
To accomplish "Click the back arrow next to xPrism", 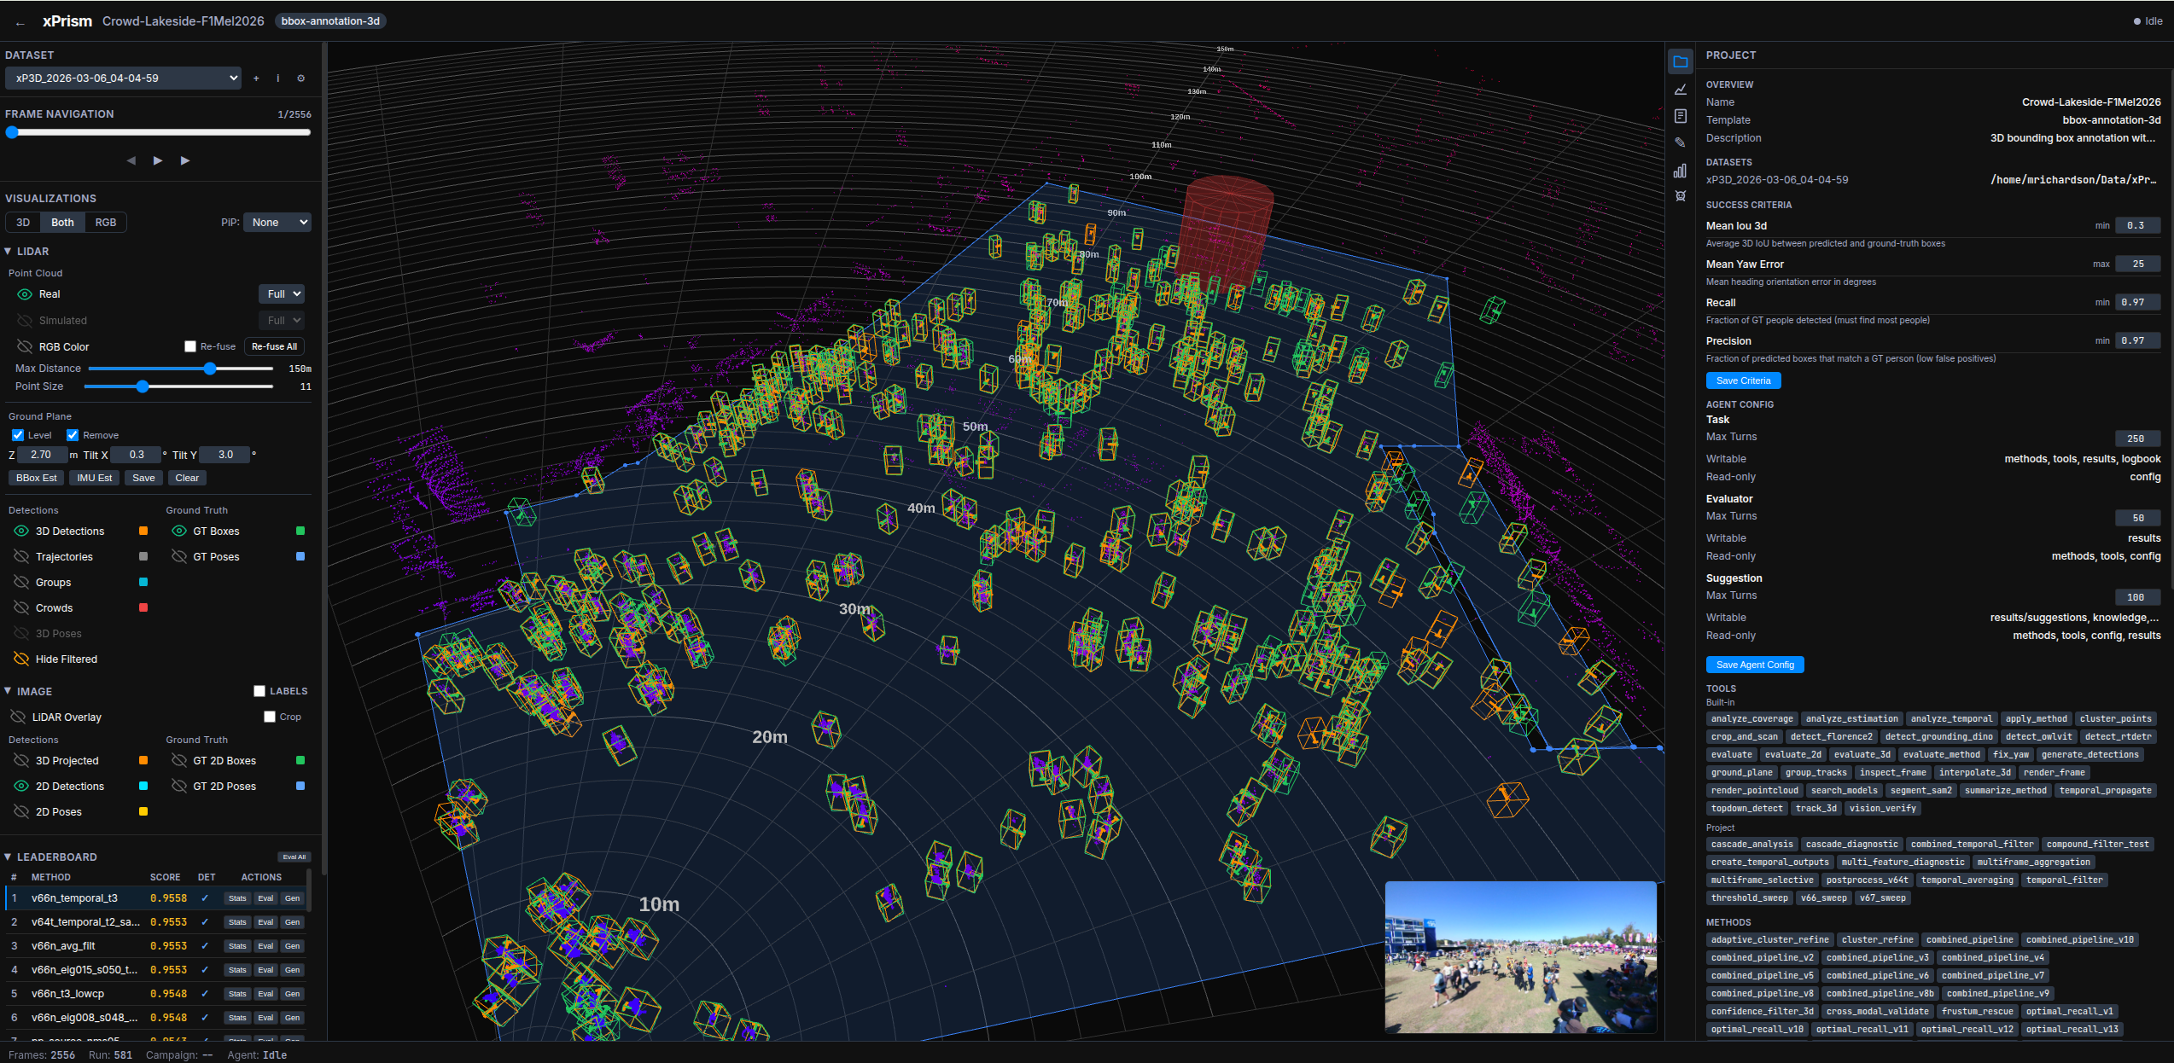I will (20, 23).
